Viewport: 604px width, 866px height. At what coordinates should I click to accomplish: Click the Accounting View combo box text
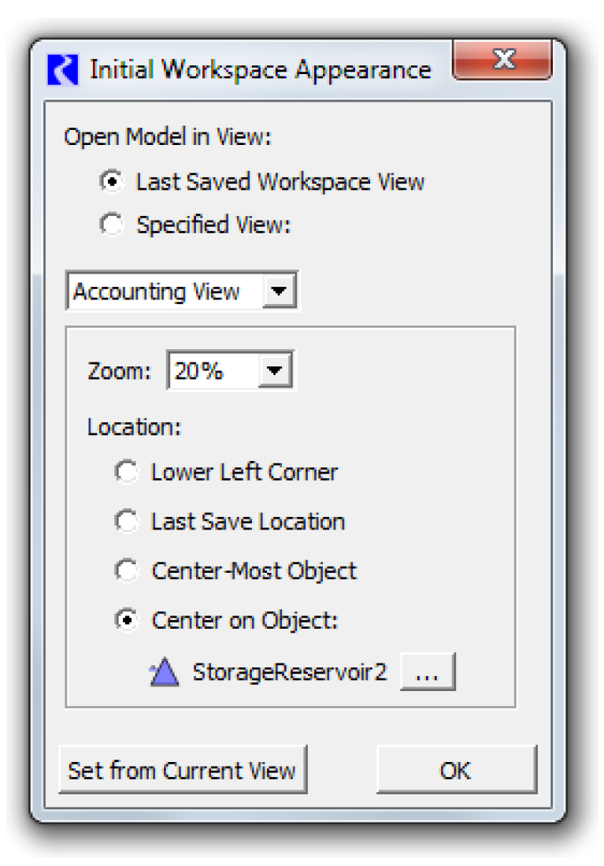tap(157, 292)
